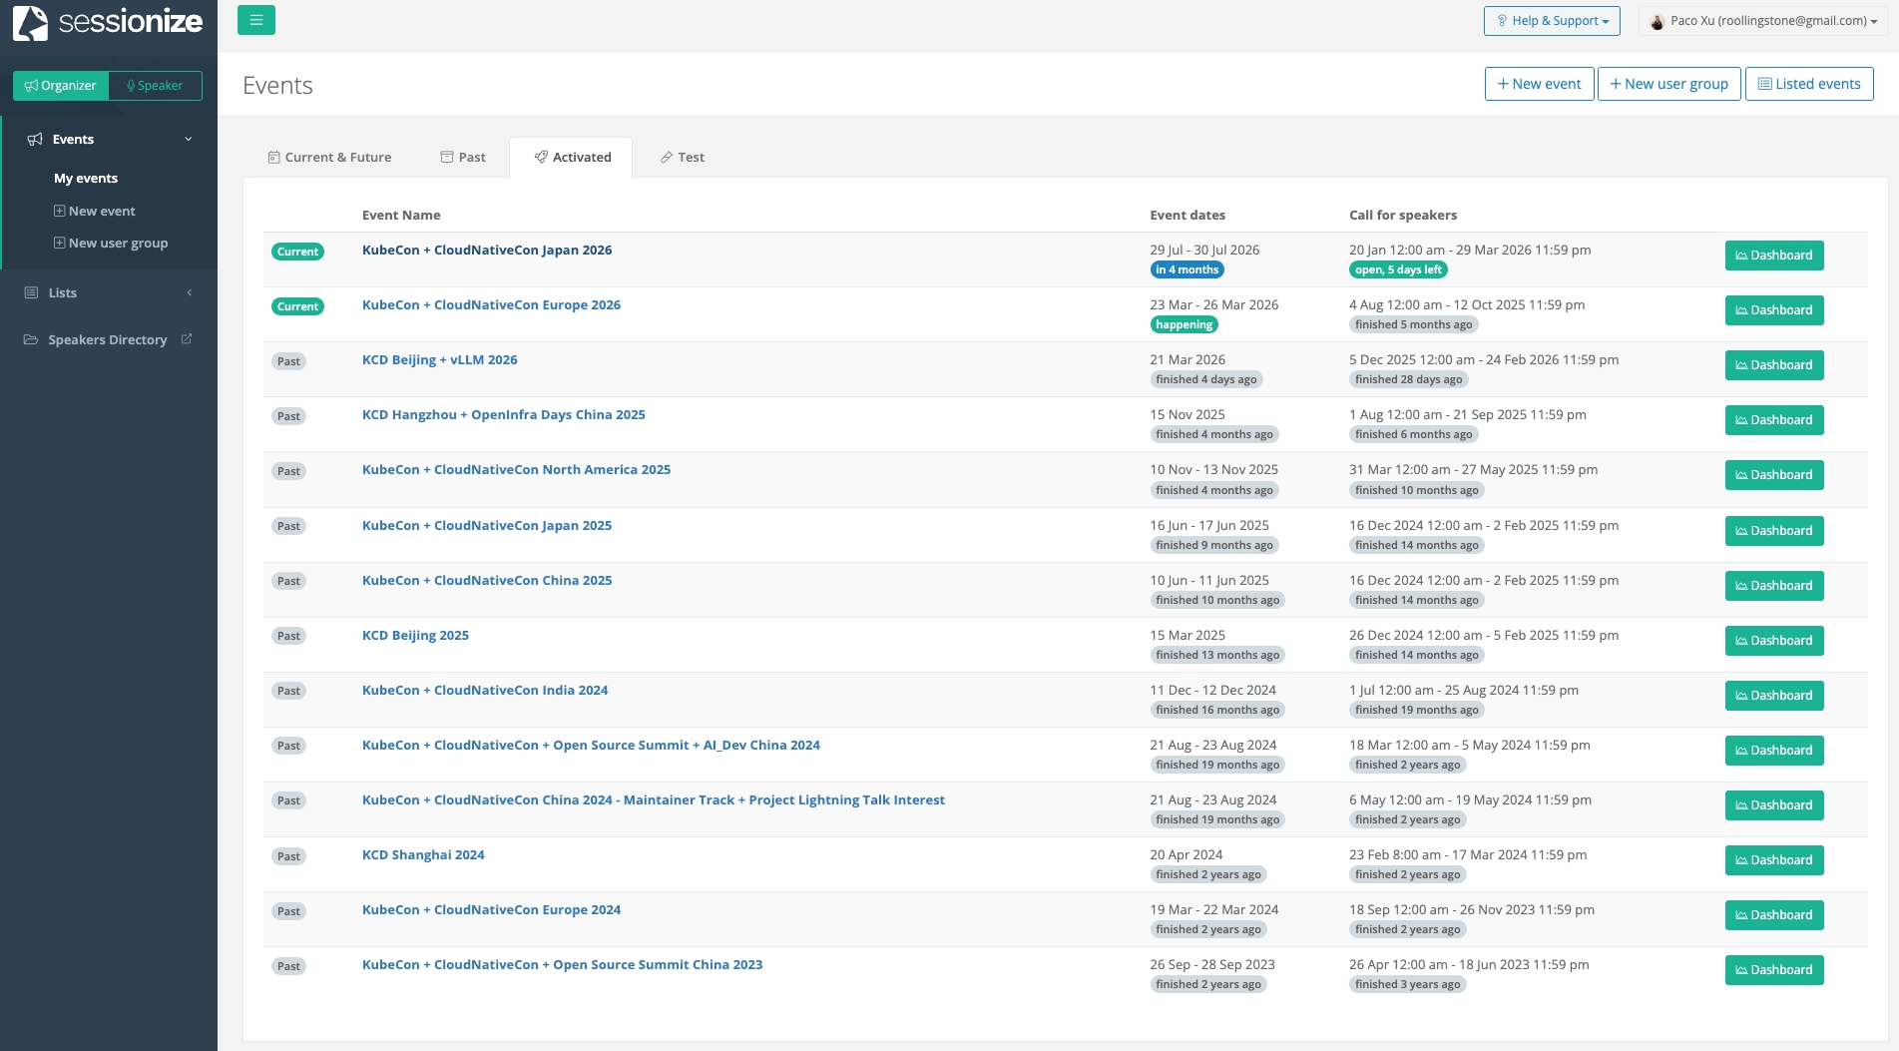Viewport: 1899px width, 1051px height.
Task: Toggle the hamburger sidebar menu button
Action: click(x=256, y=20)
